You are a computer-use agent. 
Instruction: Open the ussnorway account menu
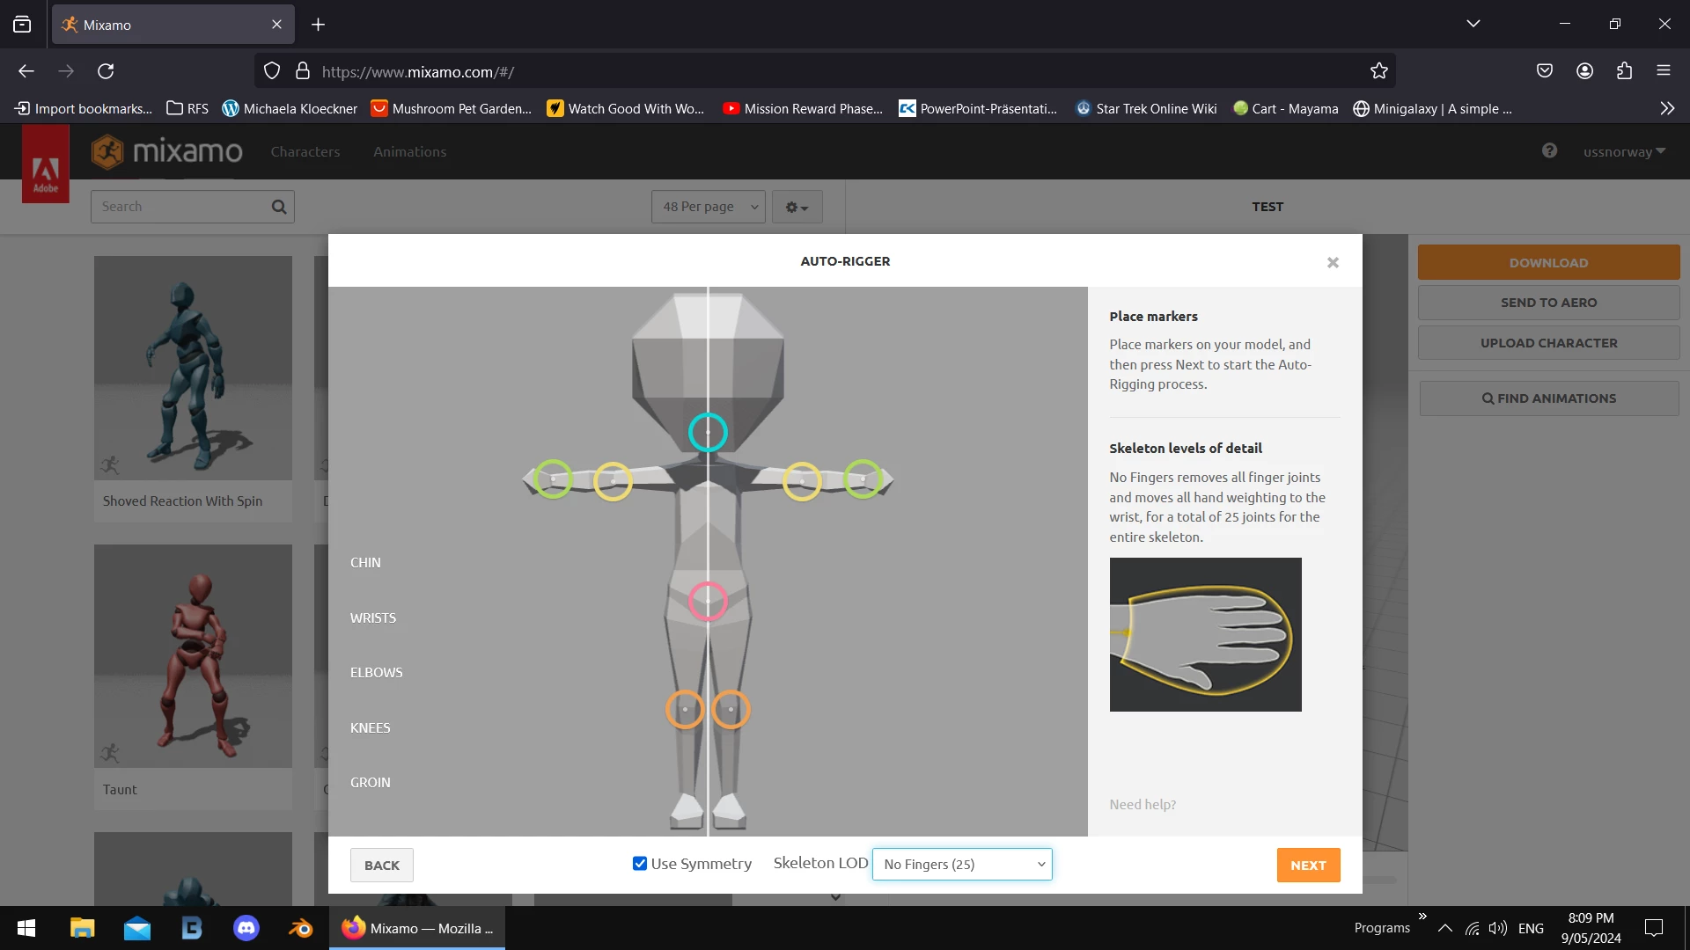(1624, 151)
